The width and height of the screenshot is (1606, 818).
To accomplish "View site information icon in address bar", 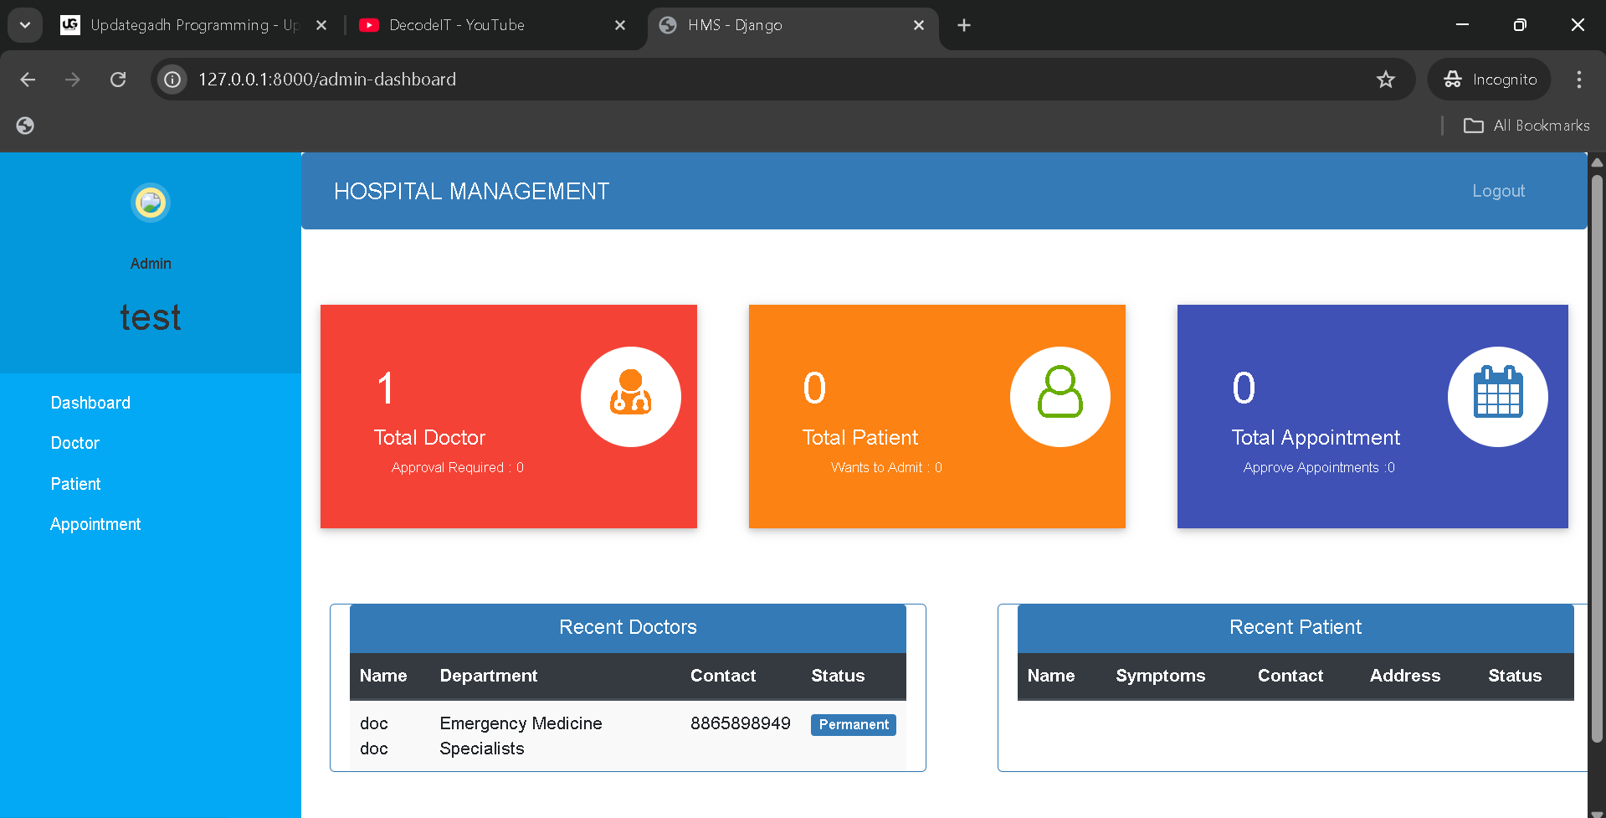I will [172, 80].
